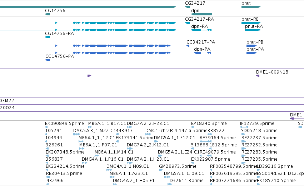This screenshot has height=186, width=304.
Task: Click the dark teal dpn gene arrow glyph
Action: [201, 14]
